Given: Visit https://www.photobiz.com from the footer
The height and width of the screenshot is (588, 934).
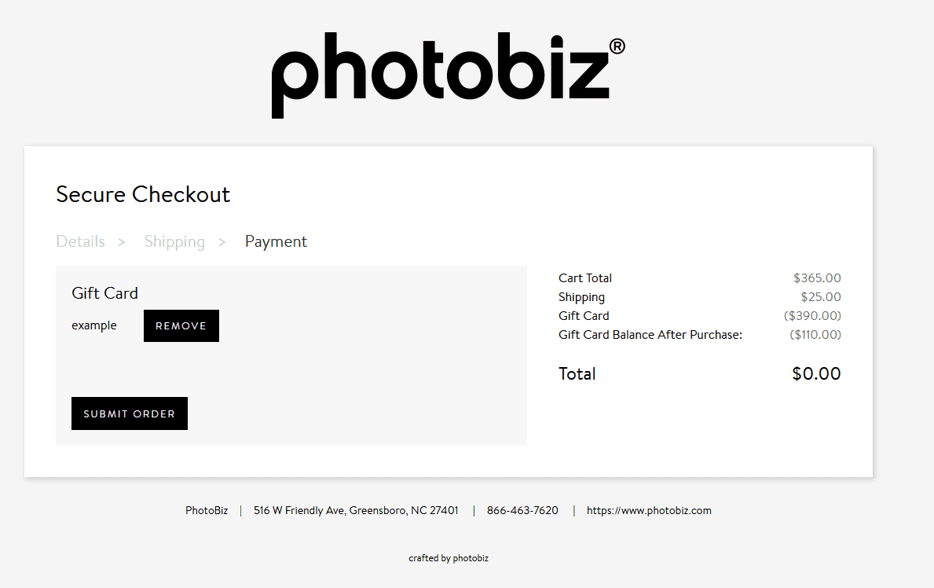Looking at the screenshot, I should [649, 509].
